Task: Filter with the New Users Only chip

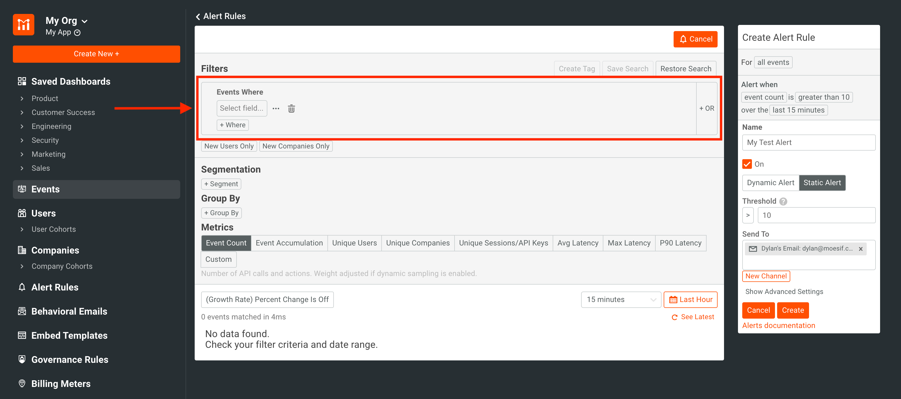Action: [229, 146]
